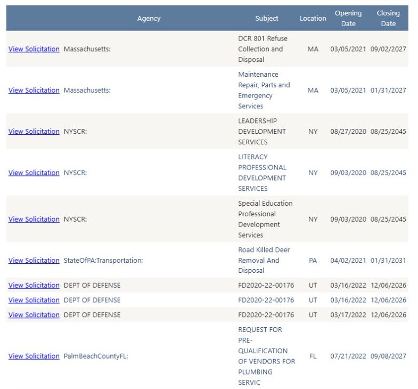Screen dimensions: 418x389
Task: Open View Solicitation for Leadership Development Services
Action: 34,132
